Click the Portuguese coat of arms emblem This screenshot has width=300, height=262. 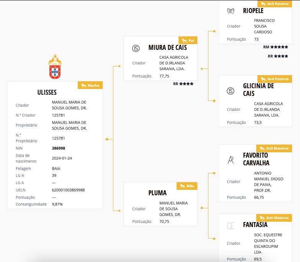tap(55, 67)
